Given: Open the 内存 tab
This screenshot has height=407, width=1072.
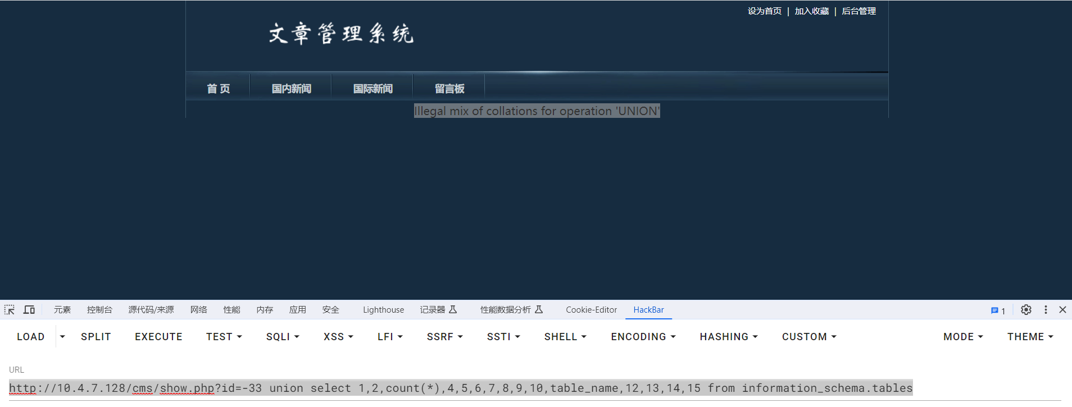Looking at the screenshot, I should 265,310.
